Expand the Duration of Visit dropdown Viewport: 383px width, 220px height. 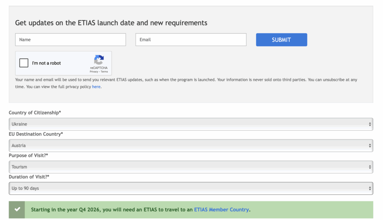pyautogui.click(x=191, y=188)
